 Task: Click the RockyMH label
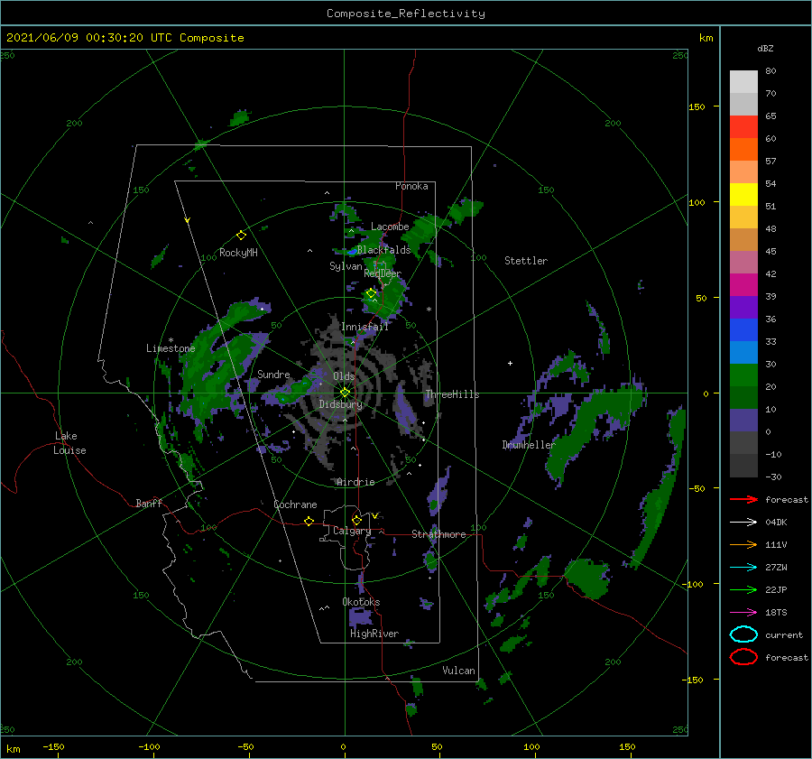pyautogui.click(x=238, y=253)
